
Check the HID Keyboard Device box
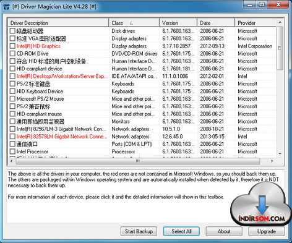tap(12, 92)
